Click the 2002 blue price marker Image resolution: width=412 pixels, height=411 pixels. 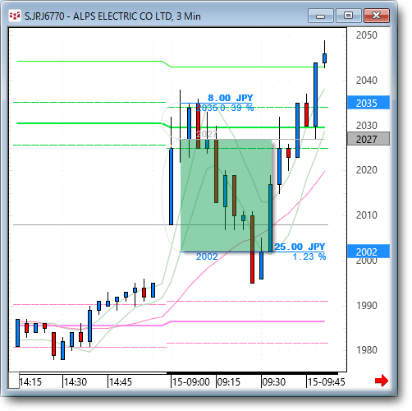click(x=369, y=252)
